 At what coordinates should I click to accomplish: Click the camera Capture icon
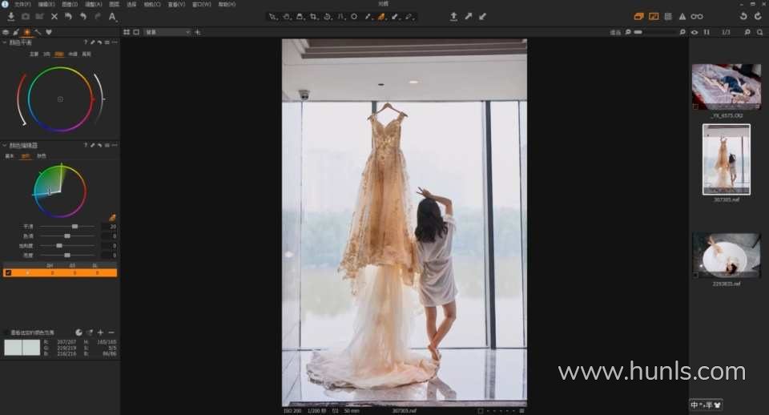tap(26, 17)
